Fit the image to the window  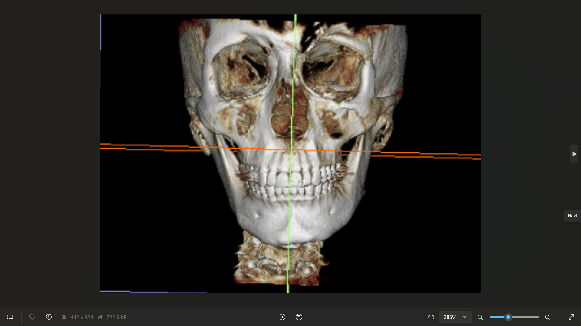[x=431, y=317]
